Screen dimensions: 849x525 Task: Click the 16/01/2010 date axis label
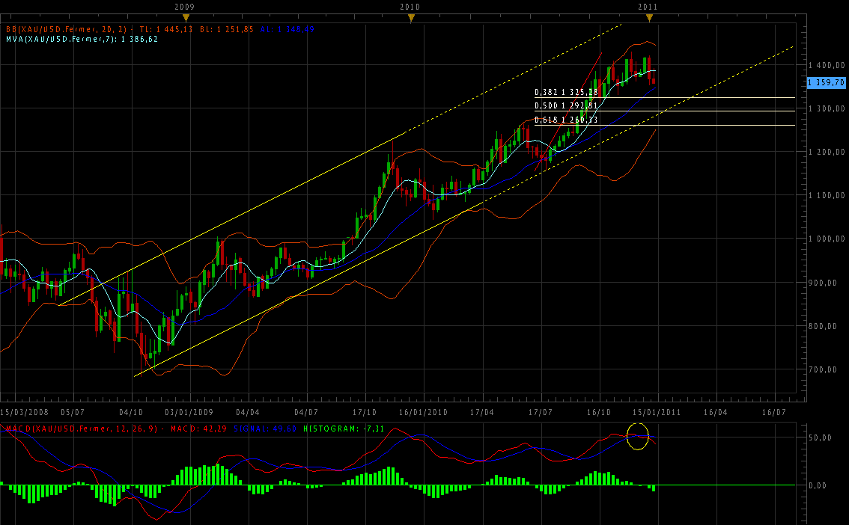pos(423,411)
